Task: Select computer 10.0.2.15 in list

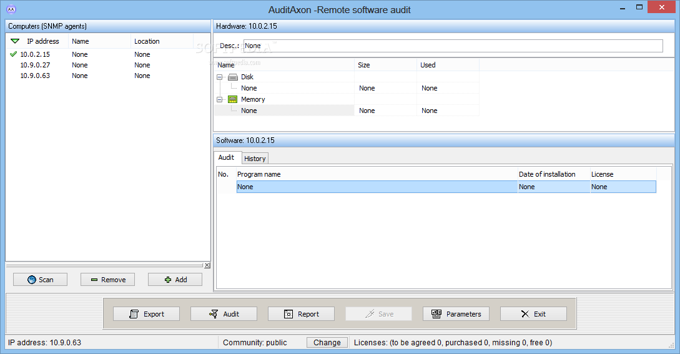Action: pyautogui.click(x=35, y=54)
